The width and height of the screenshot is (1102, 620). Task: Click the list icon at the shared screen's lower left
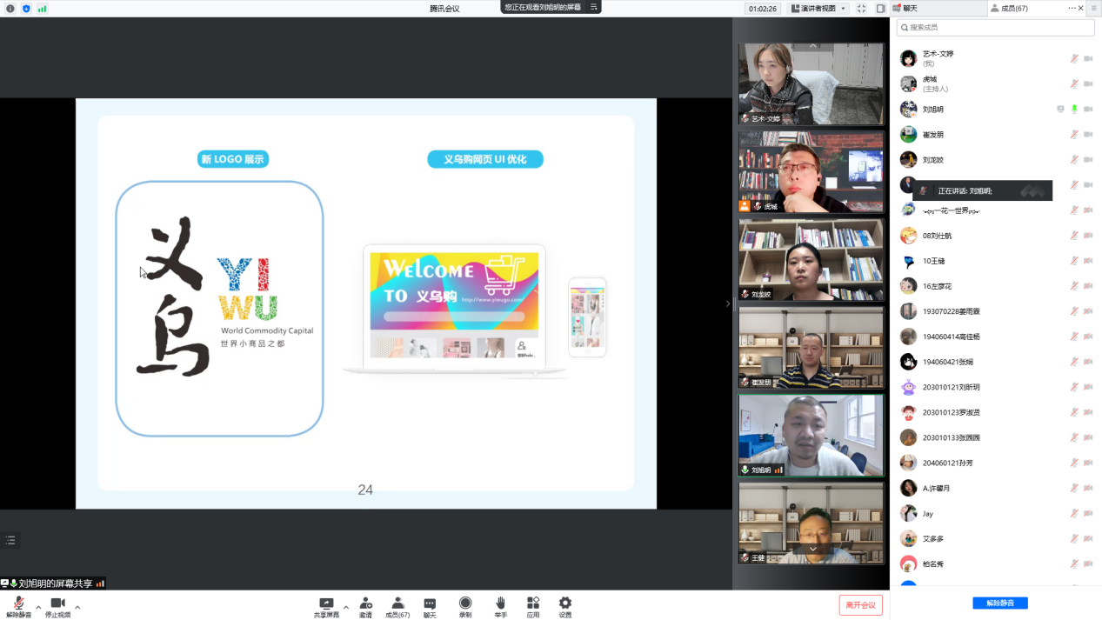[10, 540]
